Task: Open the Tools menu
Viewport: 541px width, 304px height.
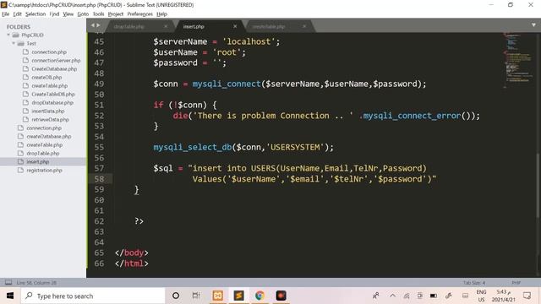Action: (x=98, y=14)
